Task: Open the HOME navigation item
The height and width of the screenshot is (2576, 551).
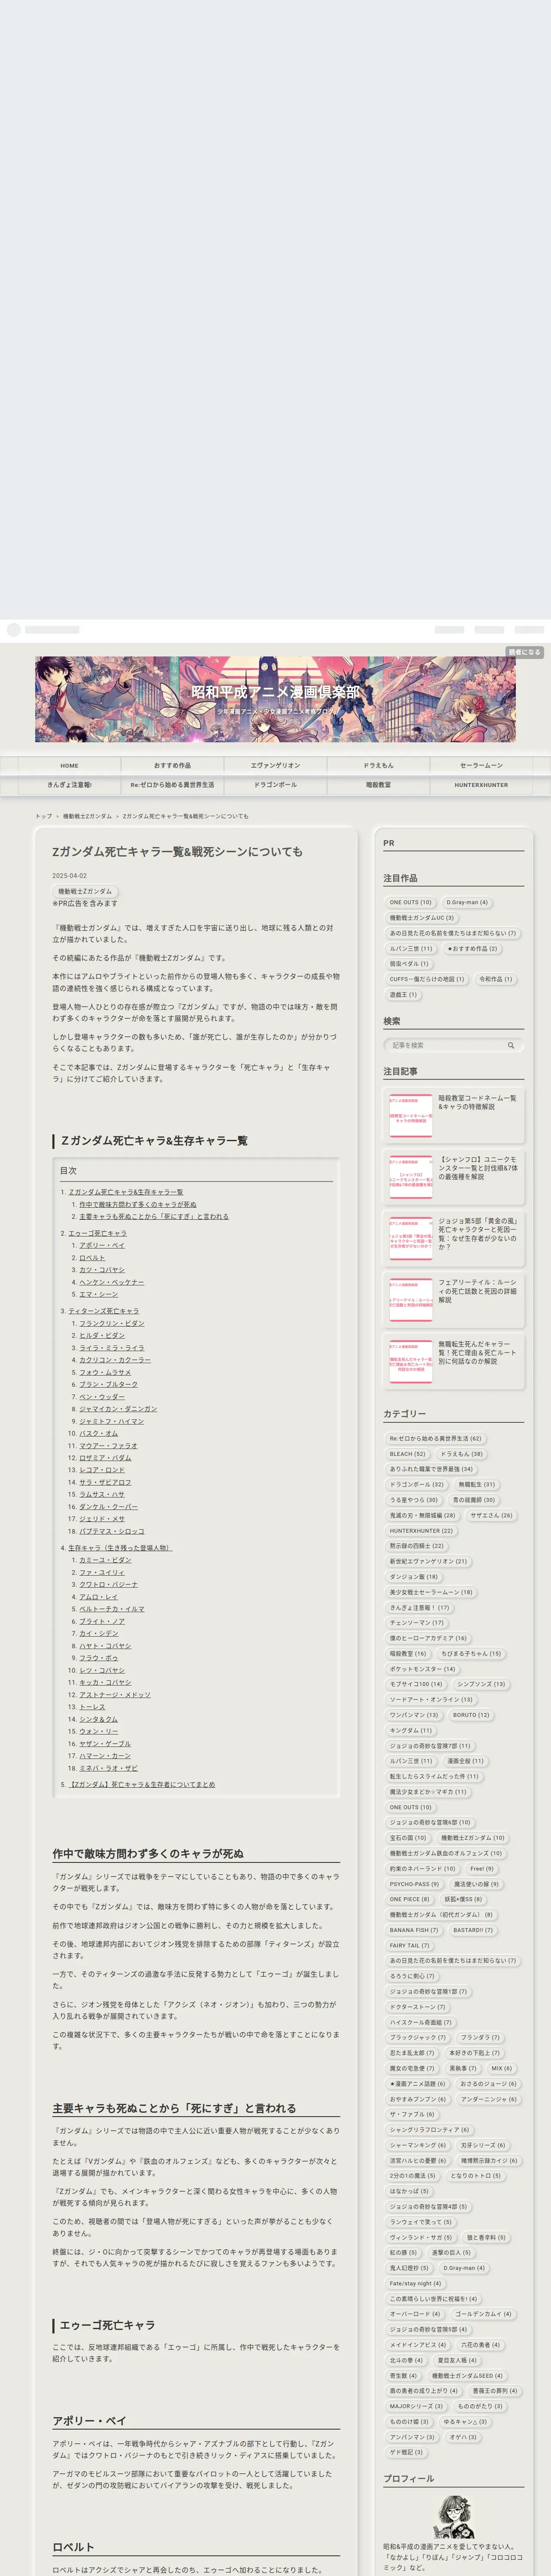Action: coord(69,765)
